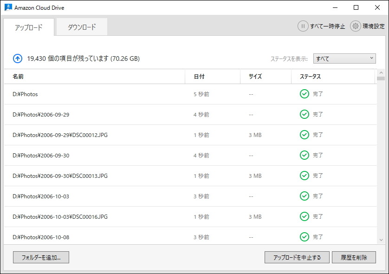Click the 完了 status for 2006-10-03 folder
The image size is (389, 274).
click(x=305, y=196)
